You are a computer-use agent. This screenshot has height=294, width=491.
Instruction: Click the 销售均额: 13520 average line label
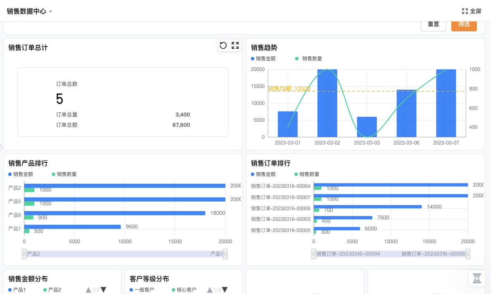click(x=289, y=88)
